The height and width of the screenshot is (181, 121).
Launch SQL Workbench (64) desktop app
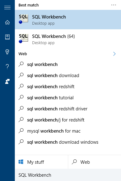pyautogui.click(x=68, y=39)
